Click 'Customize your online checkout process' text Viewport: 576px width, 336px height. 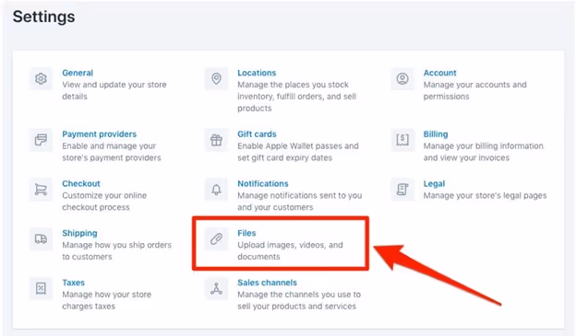click(x=104, y=202)
